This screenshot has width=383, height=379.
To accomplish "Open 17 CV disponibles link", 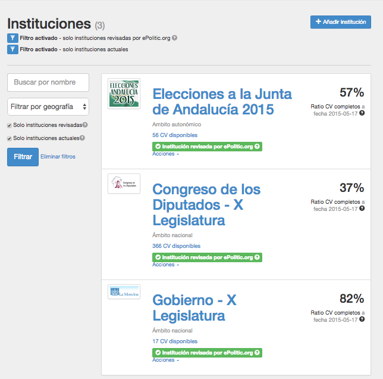I will point(175,341).
